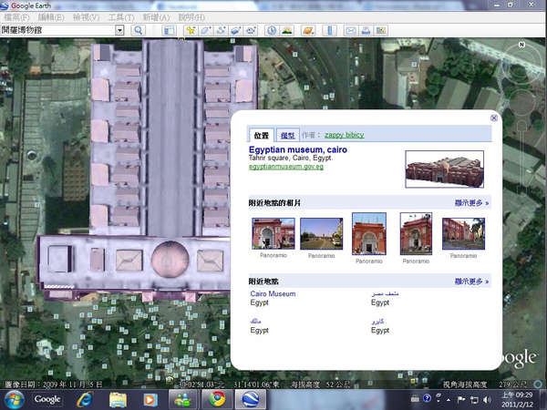This screenshot has height=410, width=547.
Task: Open the 編輯(E) menu
Action: pyautogui.click(x=51, y=17)
